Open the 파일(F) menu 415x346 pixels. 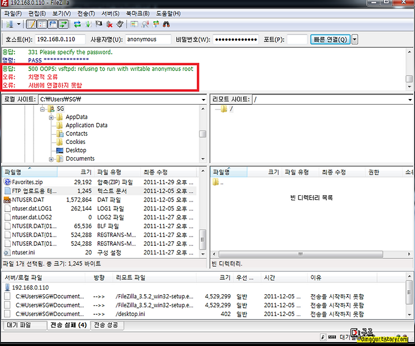(13, 13)
